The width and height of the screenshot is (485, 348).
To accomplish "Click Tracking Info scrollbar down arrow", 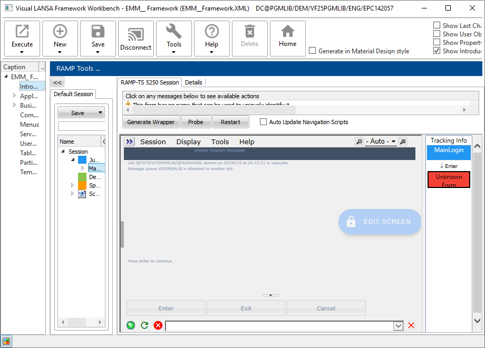I will point(477,321).
